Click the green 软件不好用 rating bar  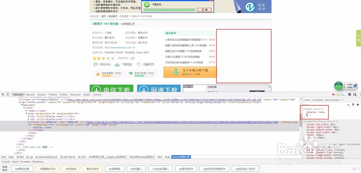[x=144, y=76]
